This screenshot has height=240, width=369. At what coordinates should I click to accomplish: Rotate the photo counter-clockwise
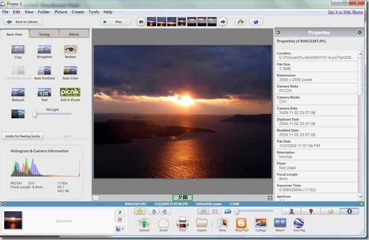pyautogui.click(x=154, y=211)
